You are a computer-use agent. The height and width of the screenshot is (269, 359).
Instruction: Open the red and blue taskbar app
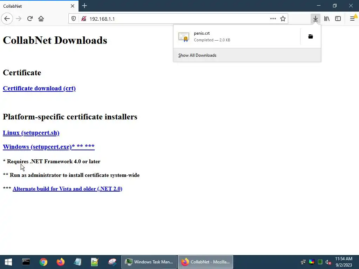[x=112, y=262]
